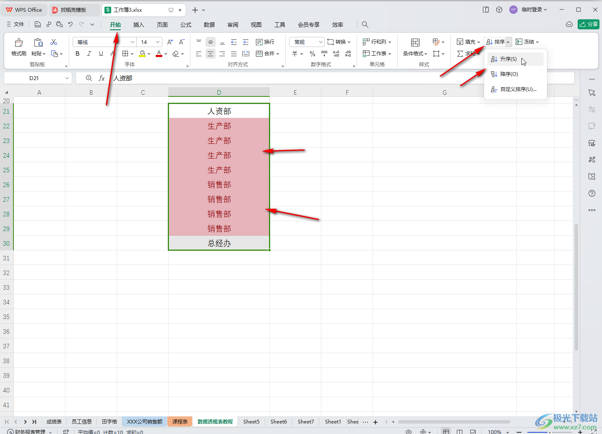Open the help question mark sidebar icon
The width and height of the screenshot is (602, 434).
click(592, 193)
